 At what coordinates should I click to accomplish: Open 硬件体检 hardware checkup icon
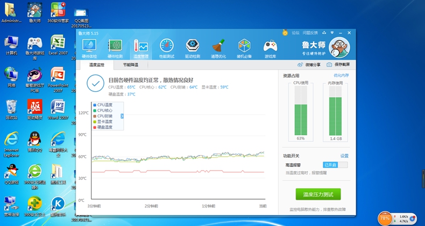89,47
